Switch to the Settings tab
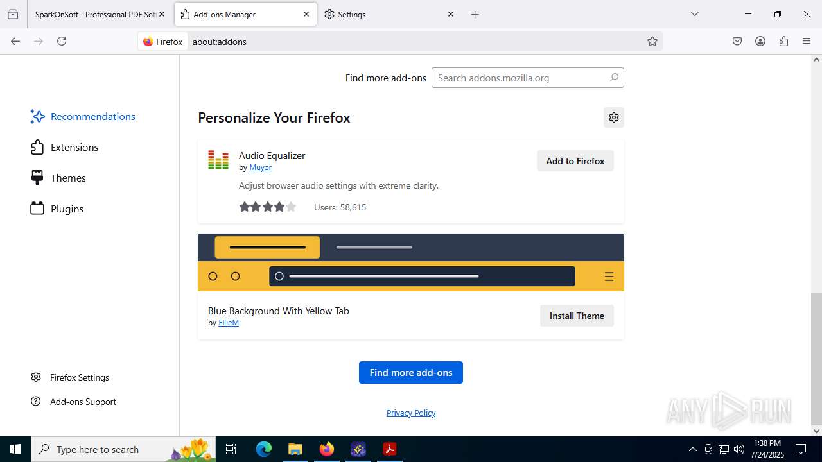Viewport: 822px width, 462px height. tap(390, 14)
